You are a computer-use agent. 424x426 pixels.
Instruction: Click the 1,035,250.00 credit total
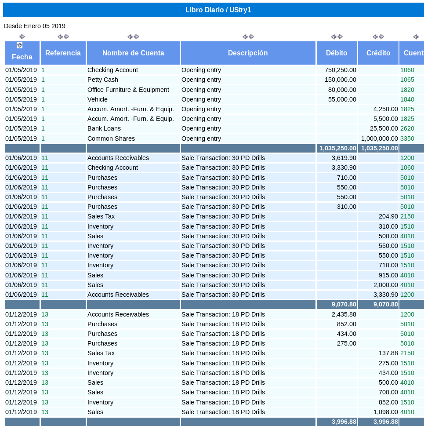(380, 148)
